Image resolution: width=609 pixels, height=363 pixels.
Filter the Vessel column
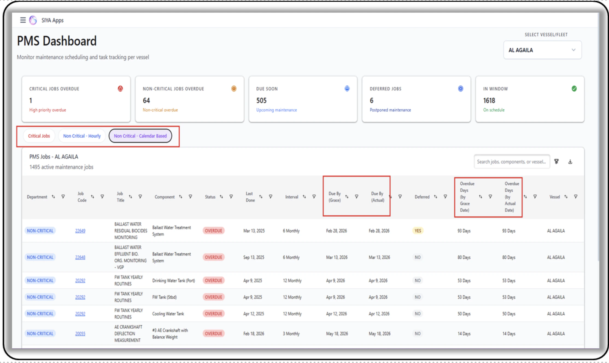click(576, 197)
